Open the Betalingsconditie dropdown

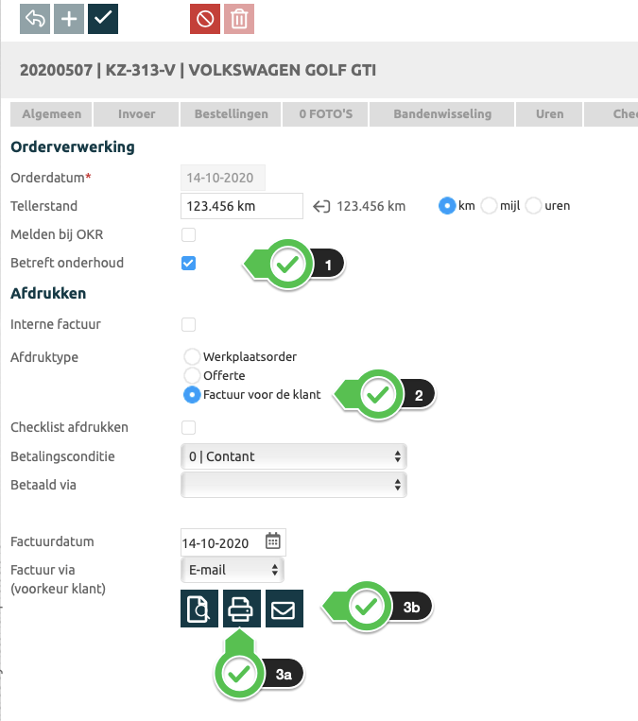click(293, 456)
